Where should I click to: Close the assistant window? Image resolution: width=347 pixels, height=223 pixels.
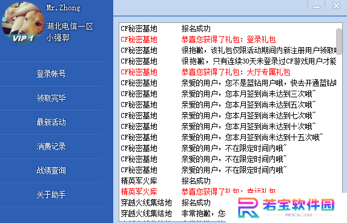pos(336,5)
